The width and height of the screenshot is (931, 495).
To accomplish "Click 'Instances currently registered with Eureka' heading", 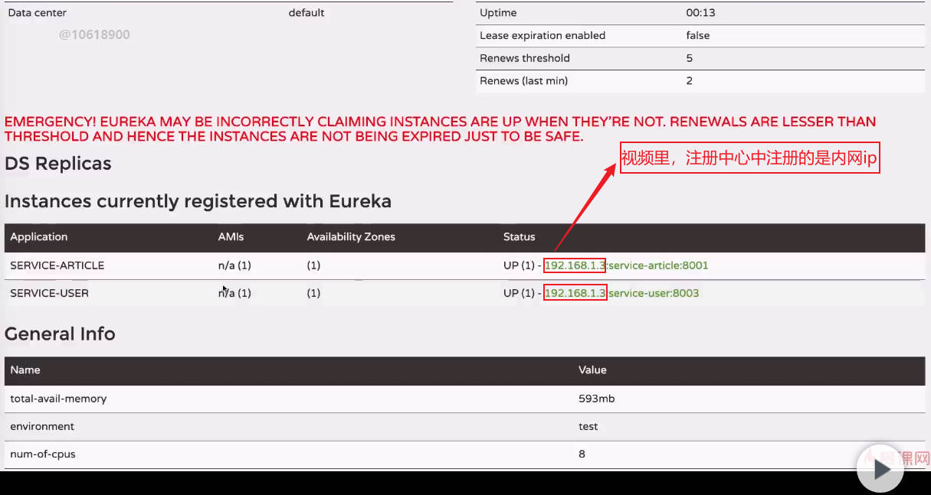I will coord(198,201).
